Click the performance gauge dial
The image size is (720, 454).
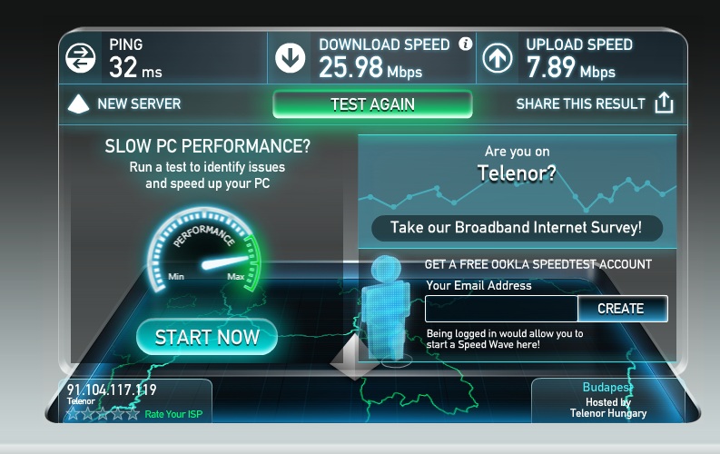pos(204,251)
